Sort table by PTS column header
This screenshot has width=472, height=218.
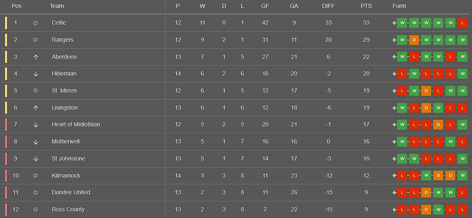coord(366,6)
